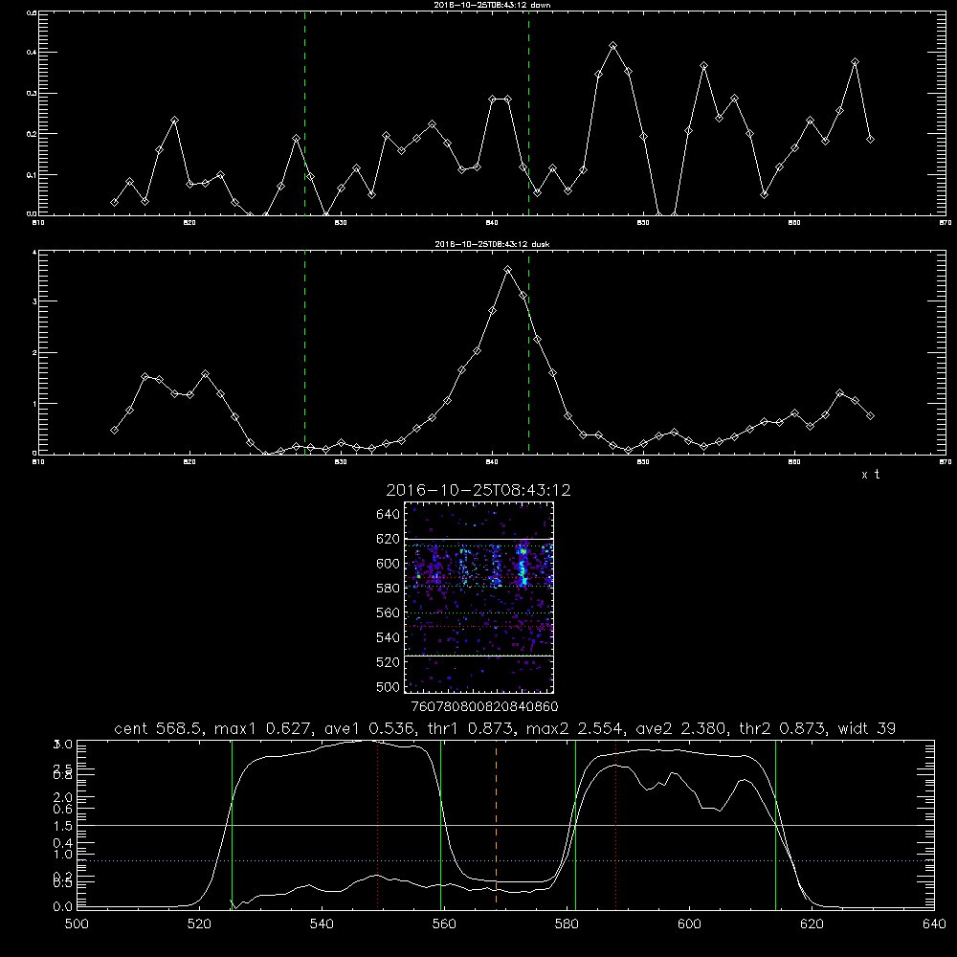
Task: Click the 1.5 label on bottom plot y-axis
Action: (63, 825)
